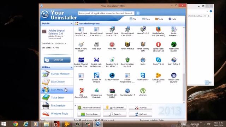Open Google Chrome from the taskbar
Image resolution: width=226 pixels, height=127 pixels.
16,124
